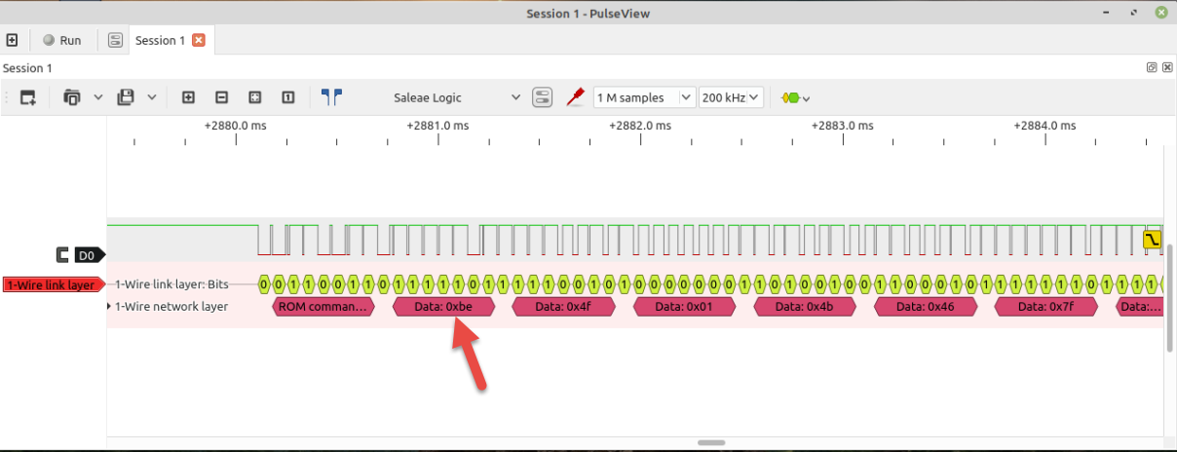Screen dimensions: 1177x452
Task: Click the new session icon in tab bar
Action: [x=13, y=40]
